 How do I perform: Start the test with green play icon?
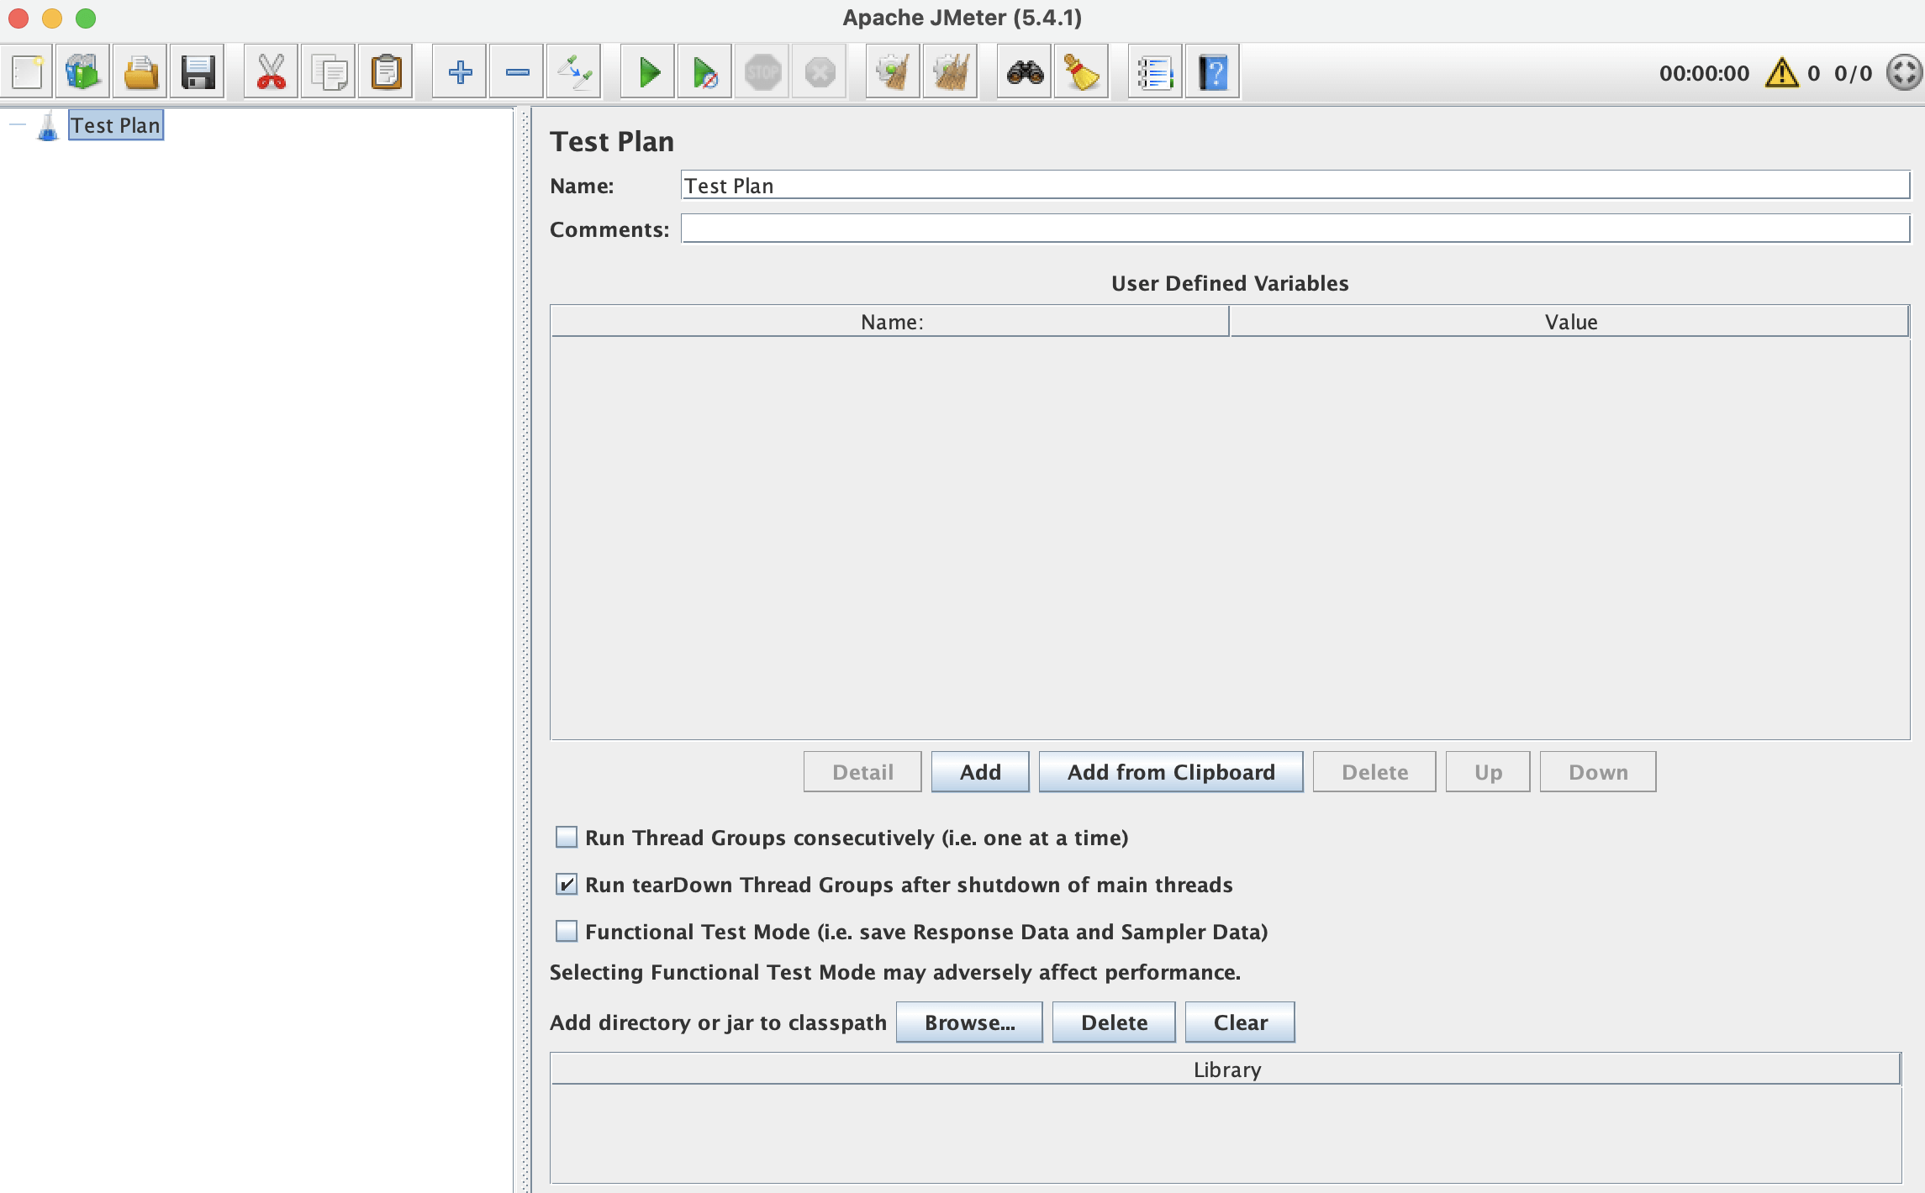point(648,72)
